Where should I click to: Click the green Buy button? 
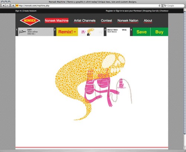point(159,32)
